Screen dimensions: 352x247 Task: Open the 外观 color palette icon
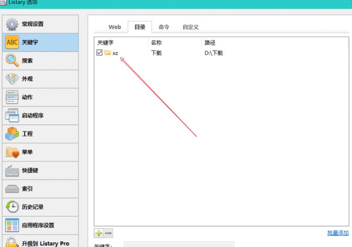(x=12, y=79)
